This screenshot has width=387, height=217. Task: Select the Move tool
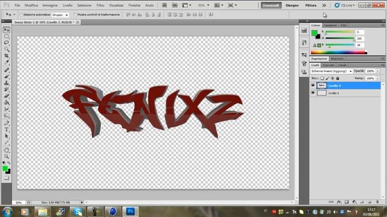pyautogui.click(x=7, y=30)
